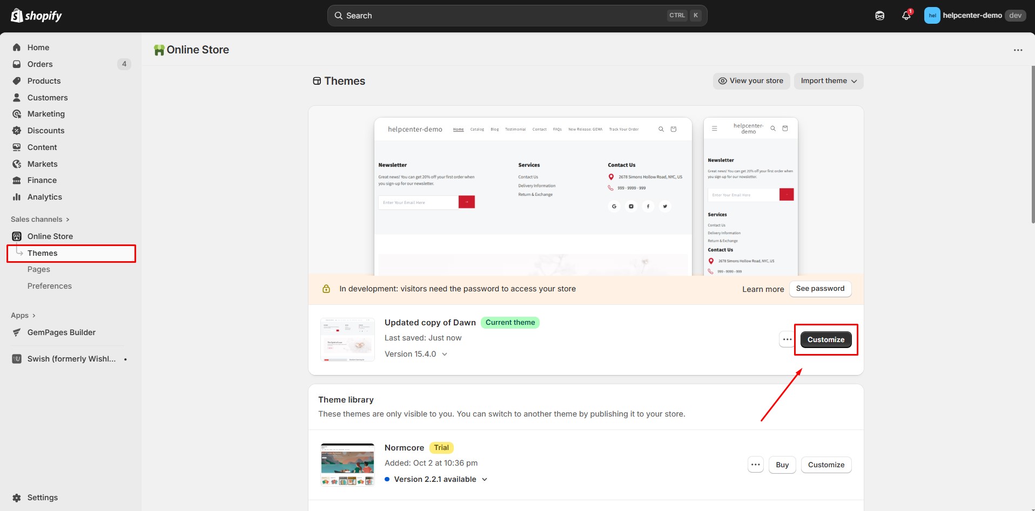1035x511 pixels.
Task: Open the Import theme dropdown
Action: click(829, 81)
